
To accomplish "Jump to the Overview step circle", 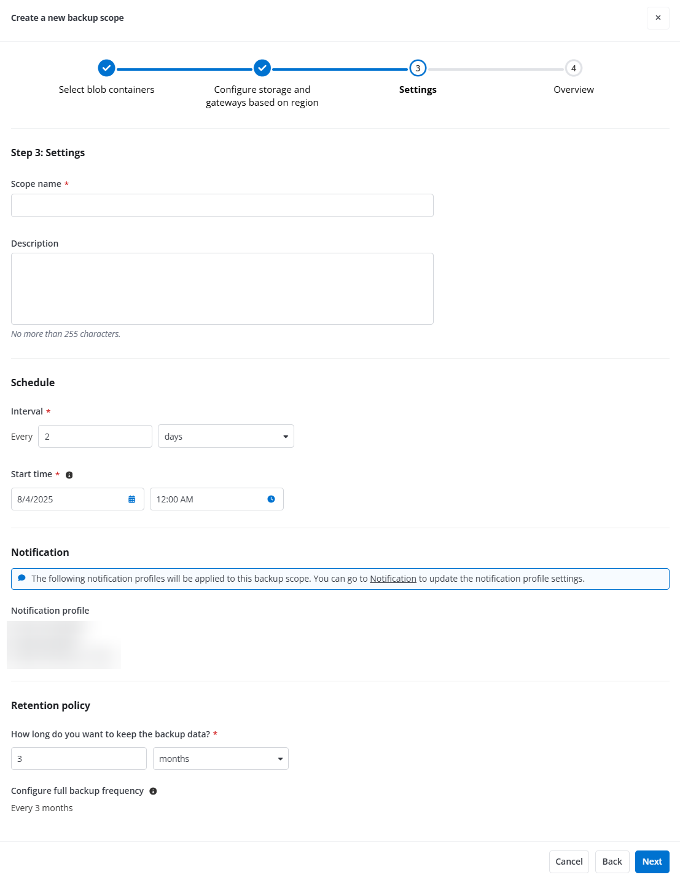I will pos(573,68).
